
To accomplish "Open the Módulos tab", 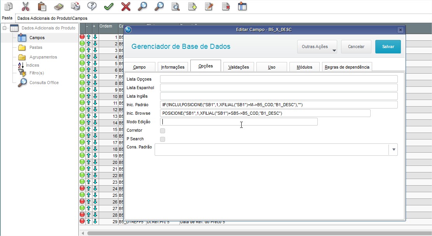I will tap(305, 67).
